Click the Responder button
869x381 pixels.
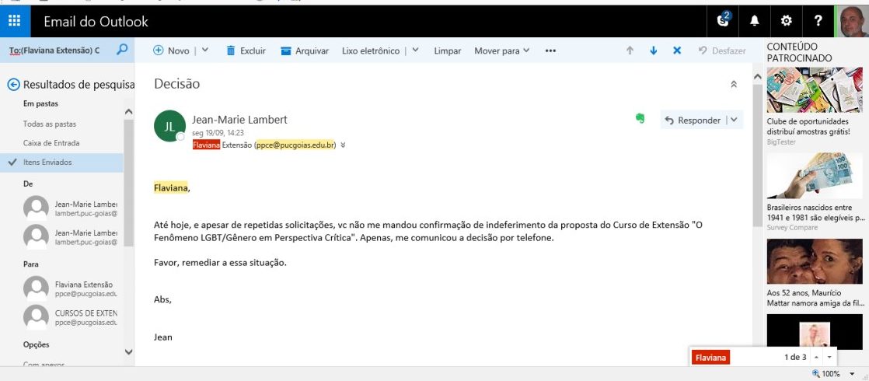pos(692,121)
